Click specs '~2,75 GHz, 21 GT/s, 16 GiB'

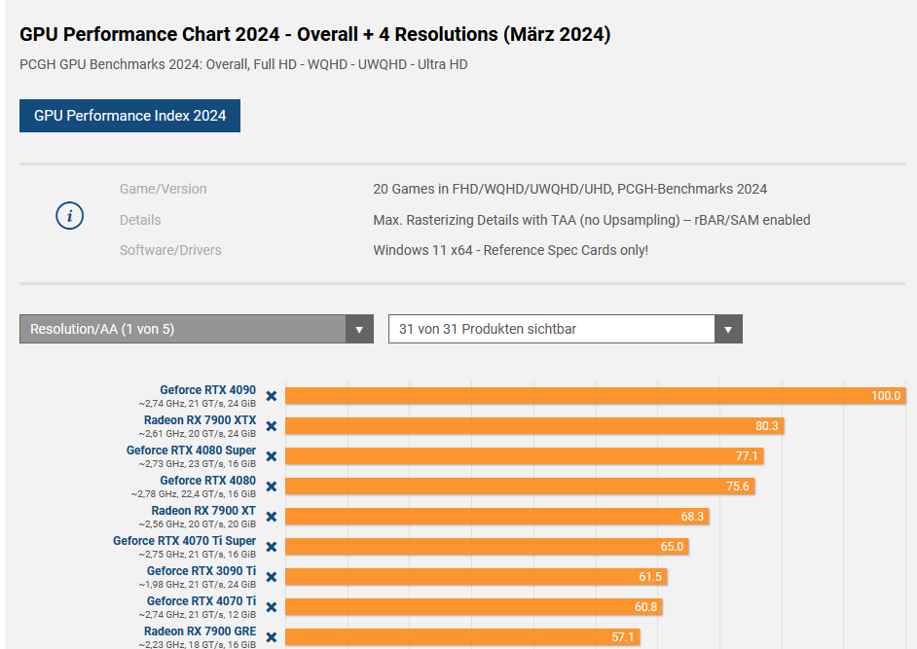(x=197, y=555)
